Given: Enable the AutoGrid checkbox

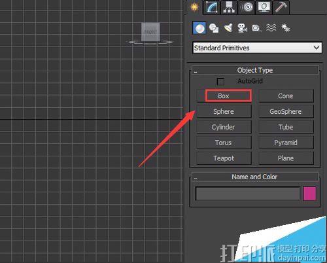Looking at the screenshot, I should click(220, 82).
